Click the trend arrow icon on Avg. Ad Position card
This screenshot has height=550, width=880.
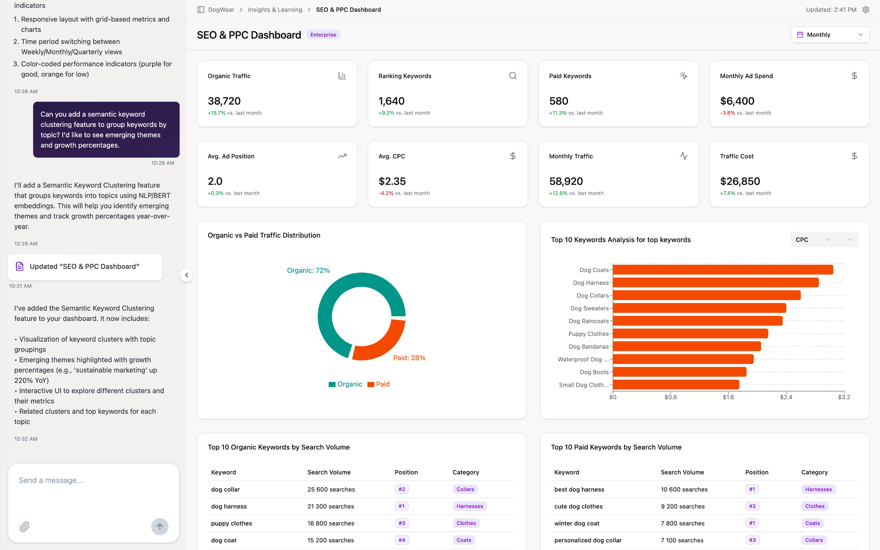tap(342, 156)
